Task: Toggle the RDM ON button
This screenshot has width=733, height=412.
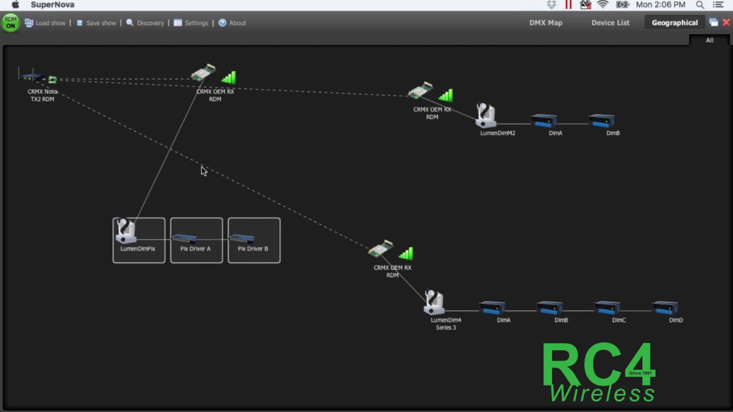Action: click(x=10, y=23)
